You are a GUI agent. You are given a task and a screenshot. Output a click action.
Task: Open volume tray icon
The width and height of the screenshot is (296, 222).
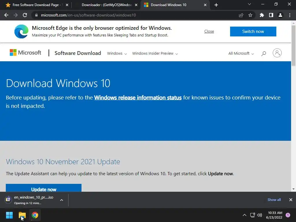point(260,215)
